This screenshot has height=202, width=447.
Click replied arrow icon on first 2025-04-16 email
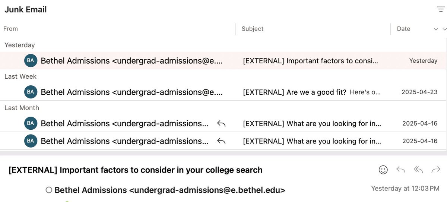221,123
